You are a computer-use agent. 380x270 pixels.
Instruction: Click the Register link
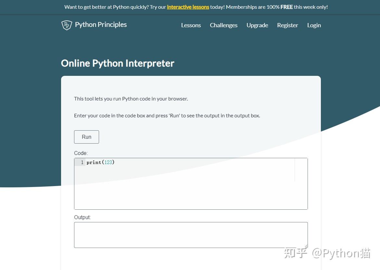[287, 25]
